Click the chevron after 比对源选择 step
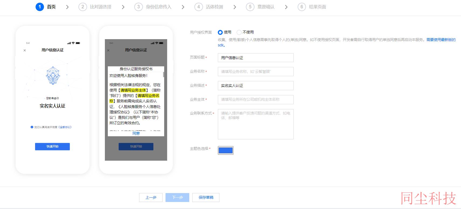This screenshot has height=209, width=461. (x=123, y=7)
